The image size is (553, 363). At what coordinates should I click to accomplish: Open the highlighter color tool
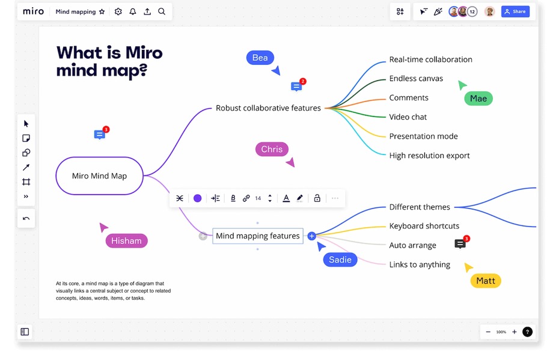point(300,198)
